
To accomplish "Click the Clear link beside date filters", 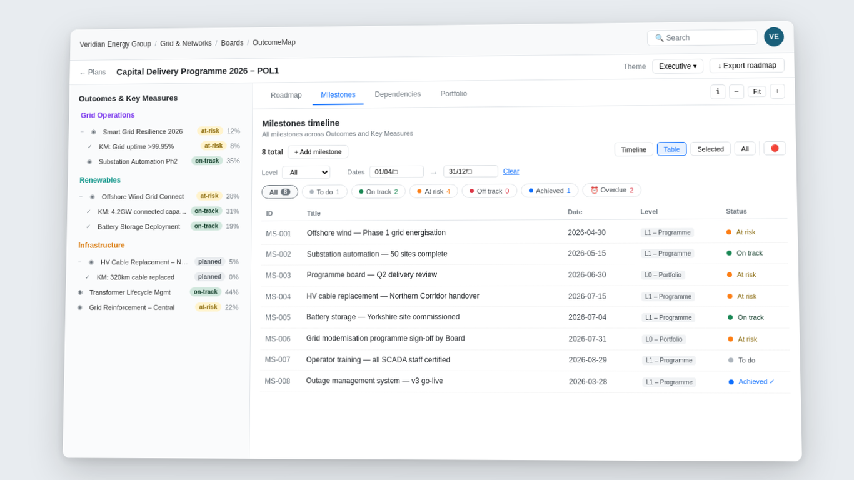I will [511, 171].
